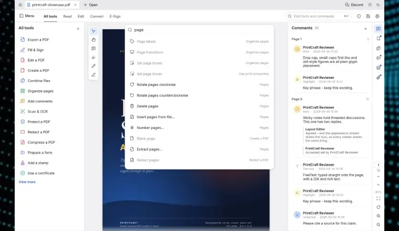Choose Delete pages command
The width and height of the screenshot is (399, 231).
tap(199, 106)
